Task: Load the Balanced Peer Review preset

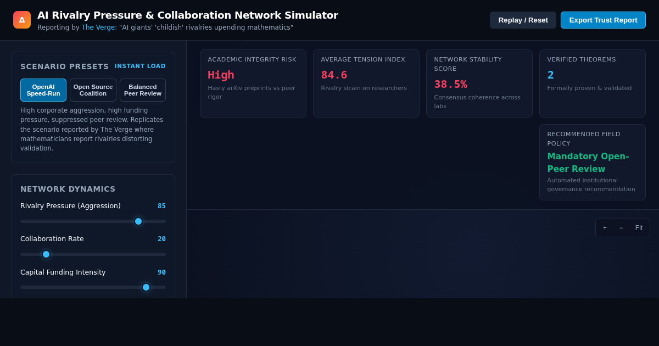Action: coord(143,90)
